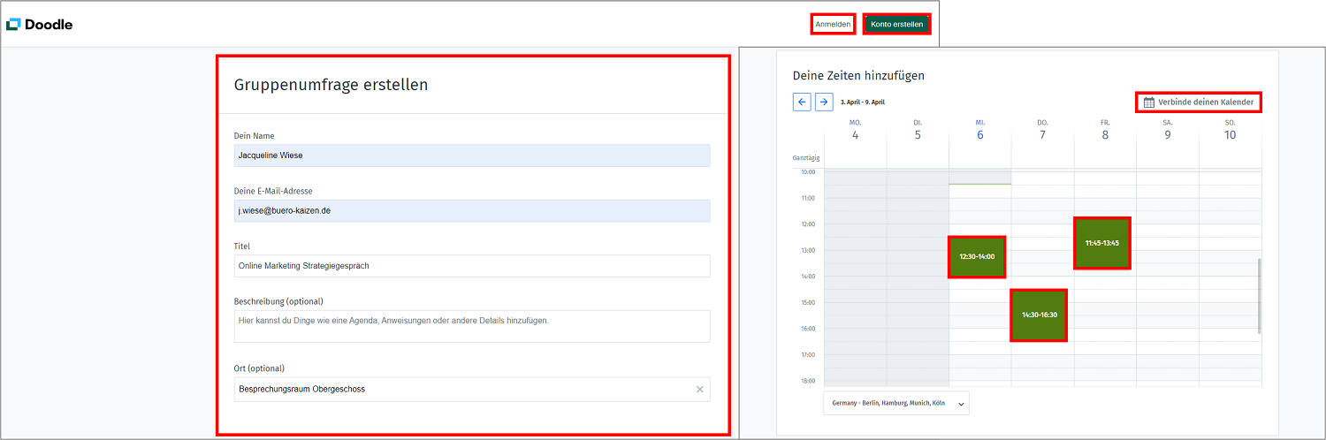Click the Konto erstellen button

pyautogui.click(x=896, y=24)
